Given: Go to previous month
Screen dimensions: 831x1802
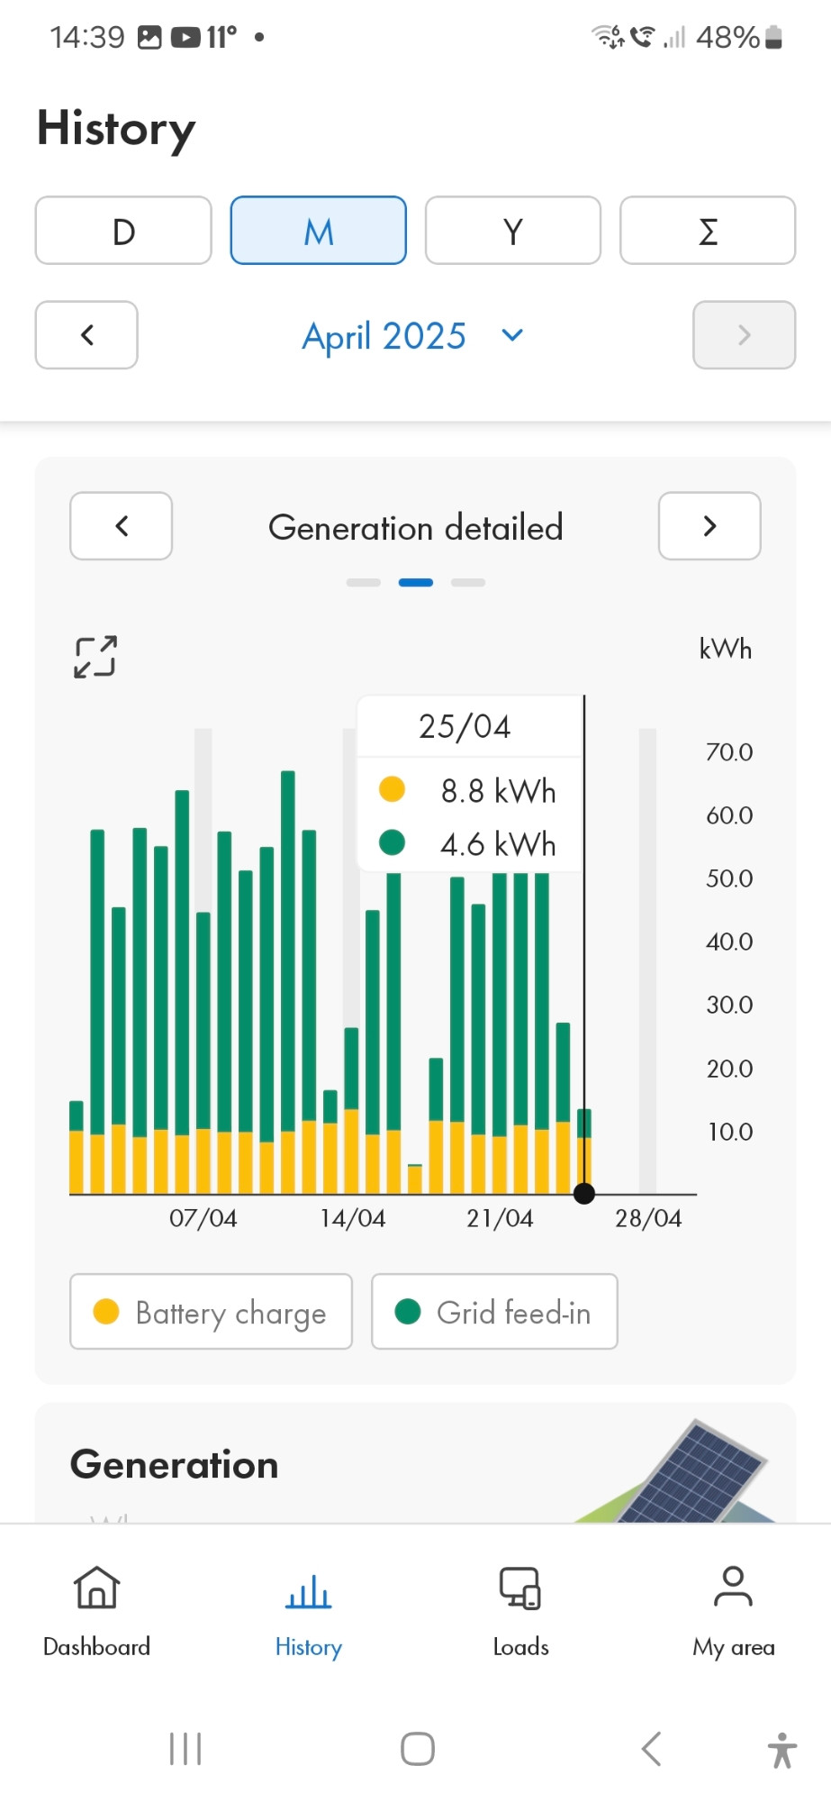Looking at the screenshot, I should [86, 335].
